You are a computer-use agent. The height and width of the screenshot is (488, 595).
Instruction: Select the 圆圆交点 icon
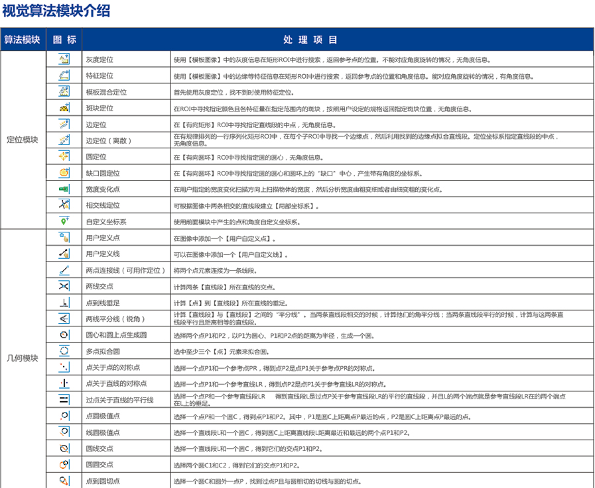tap(64, 465)
